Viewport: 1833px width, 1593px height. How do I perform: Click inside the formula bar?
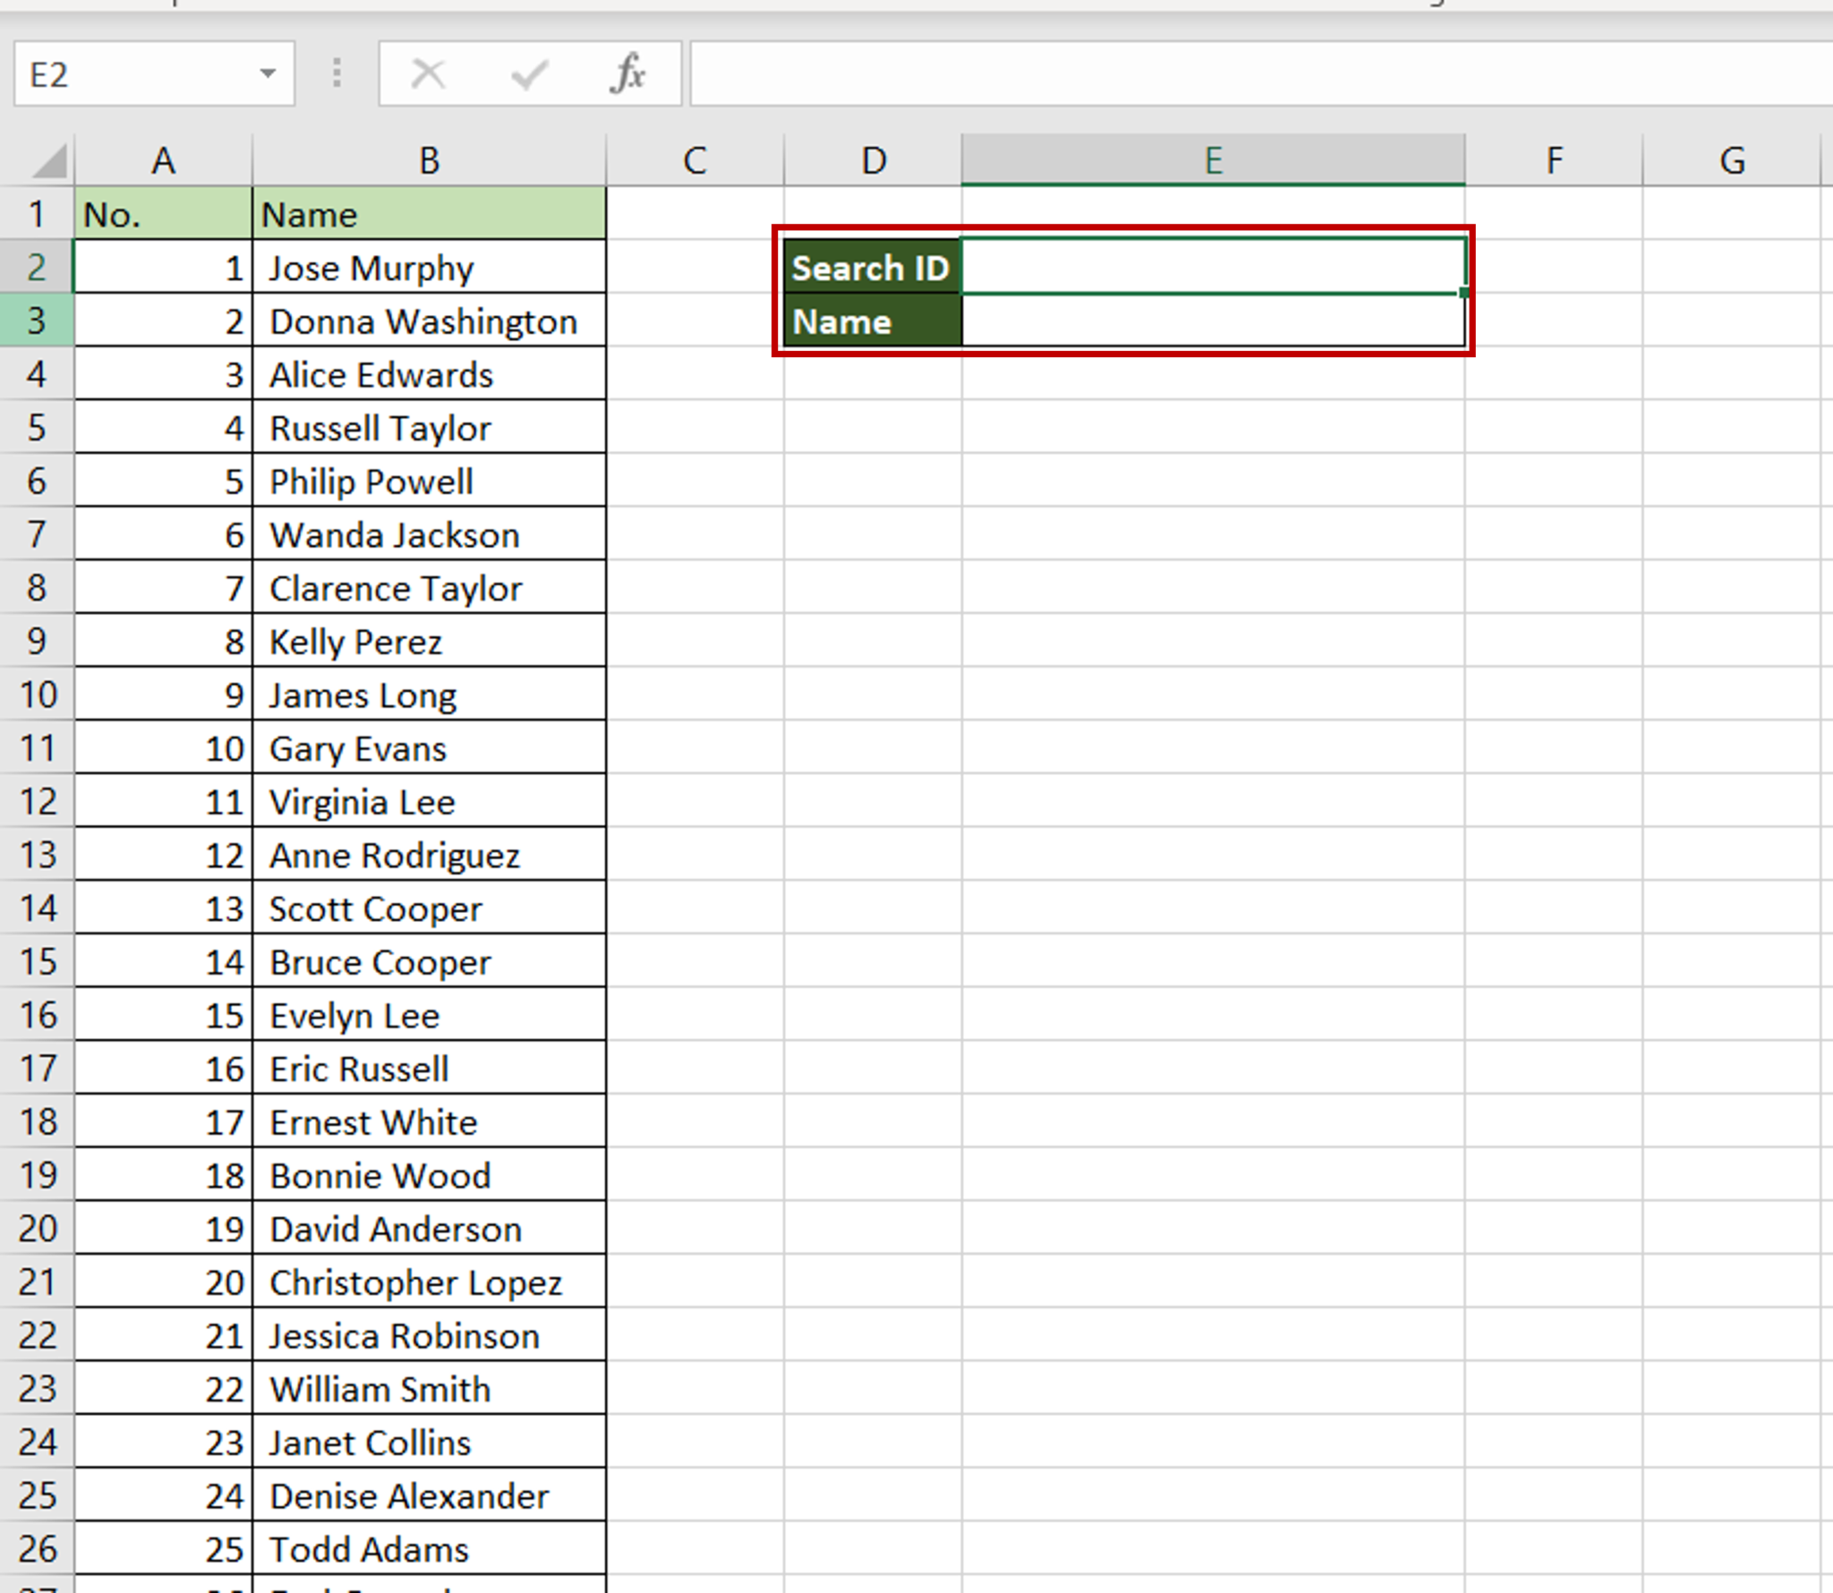click(x=1164, y=73)
